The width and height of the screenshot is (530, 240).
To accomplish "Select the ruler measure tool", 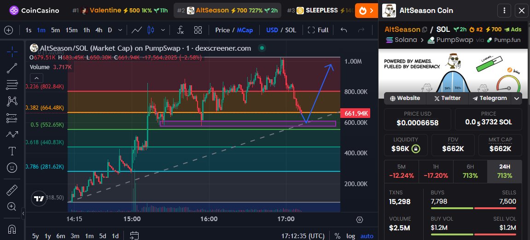I will [12, 190].
